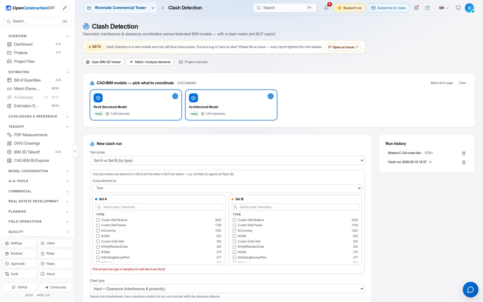Check Curtain Wall Mullions in Set B
This screenshot has height=302, width=483.
tap(234, 220)
